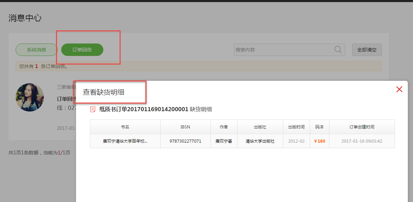Click publish date 2012-02
Screen dimensions: 413x202
coord(296,141)
